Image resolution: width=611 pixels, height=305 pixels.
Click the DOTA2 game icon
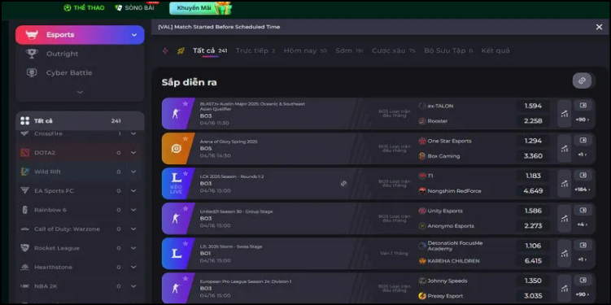[25, 153]
